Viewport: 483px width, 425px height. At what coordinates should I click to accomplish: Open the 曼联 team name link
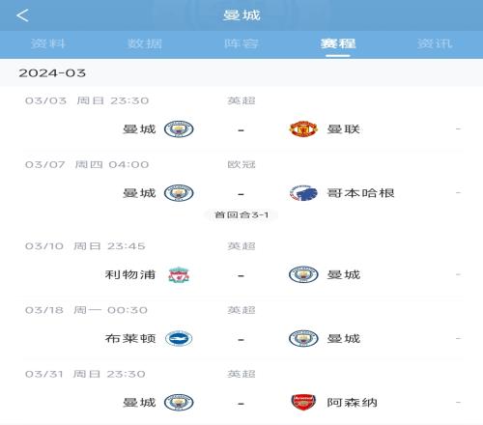point(343,129)
